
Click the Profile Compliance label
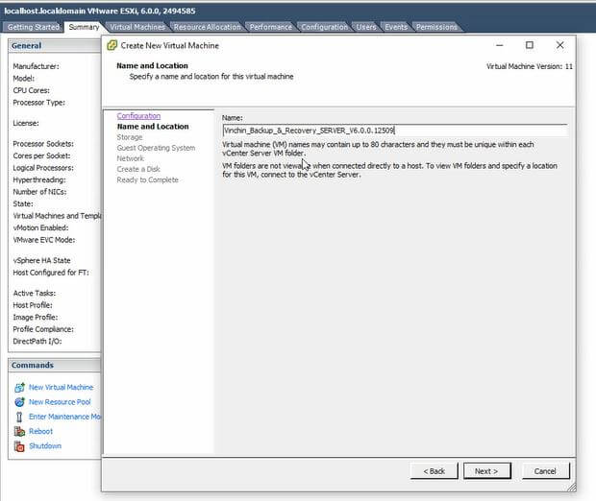(x=43, y=329)
